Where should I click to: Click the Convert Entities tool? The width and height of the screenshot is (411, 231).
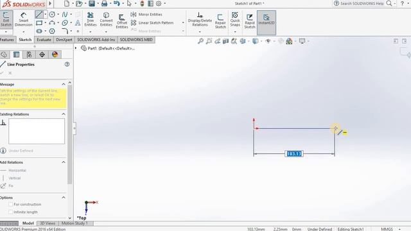[x=106, y=19]
